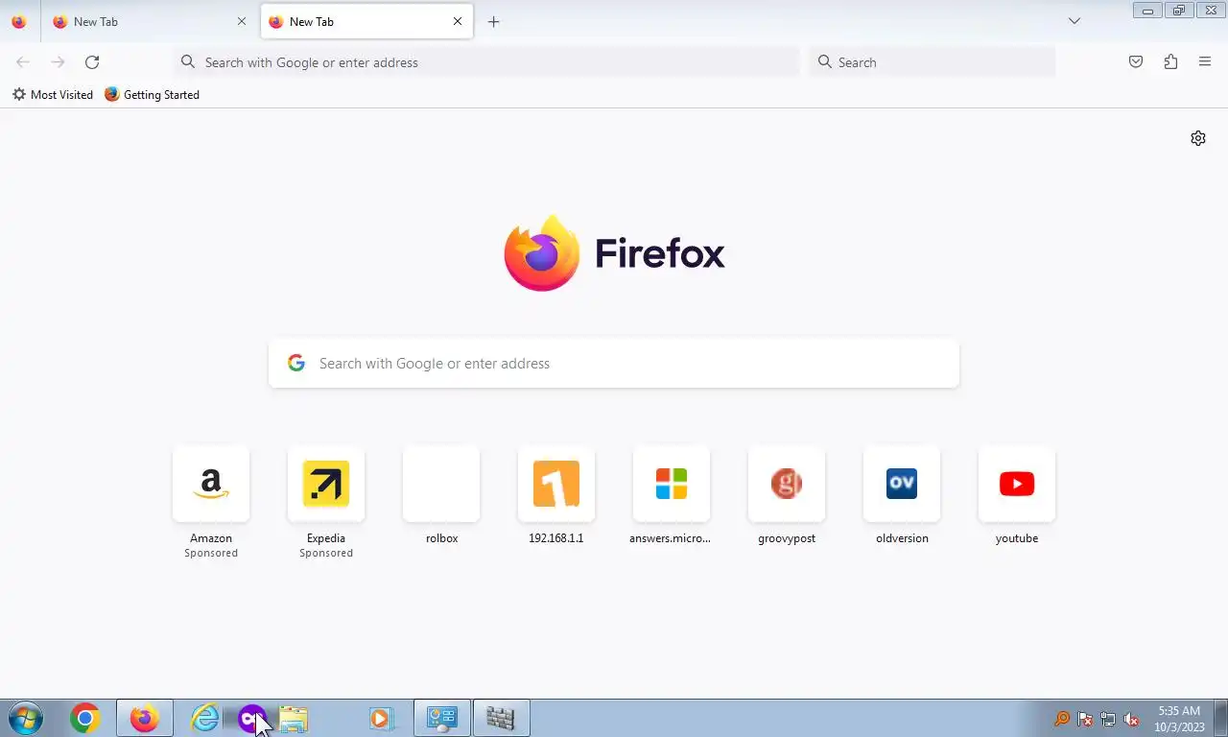
Task: Click the pinned Firefox tab
Action: pos(19,21)
